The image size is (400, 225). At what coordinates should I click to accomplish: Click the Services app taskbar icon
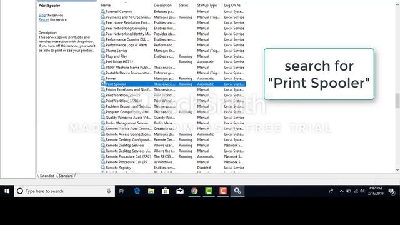[x=237, y=191]
